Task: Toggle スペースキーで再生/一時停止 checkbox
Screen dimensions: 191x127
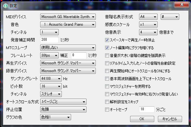Action: (x=107, y=40)
